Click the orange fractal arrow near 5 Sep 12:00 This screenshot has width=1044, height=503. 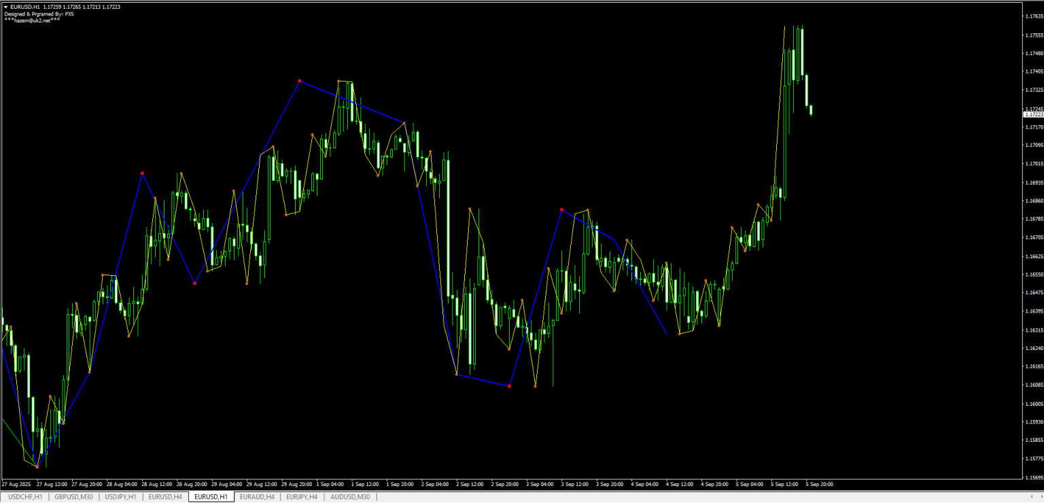pos(771,220)
